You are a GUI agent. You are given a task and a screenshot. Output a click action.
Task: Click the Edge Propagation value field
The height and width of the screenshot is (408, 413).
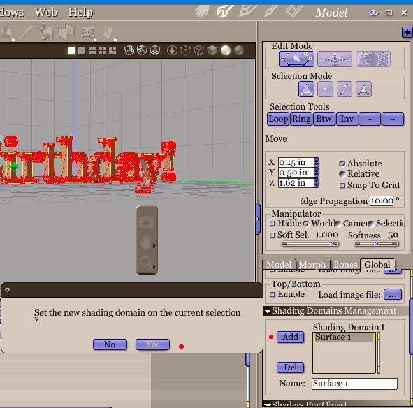pyautogui.click(x=381, y=201)
